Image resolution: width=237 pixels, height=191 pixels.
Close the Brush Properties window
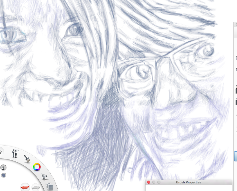click(x=148, y=182)
